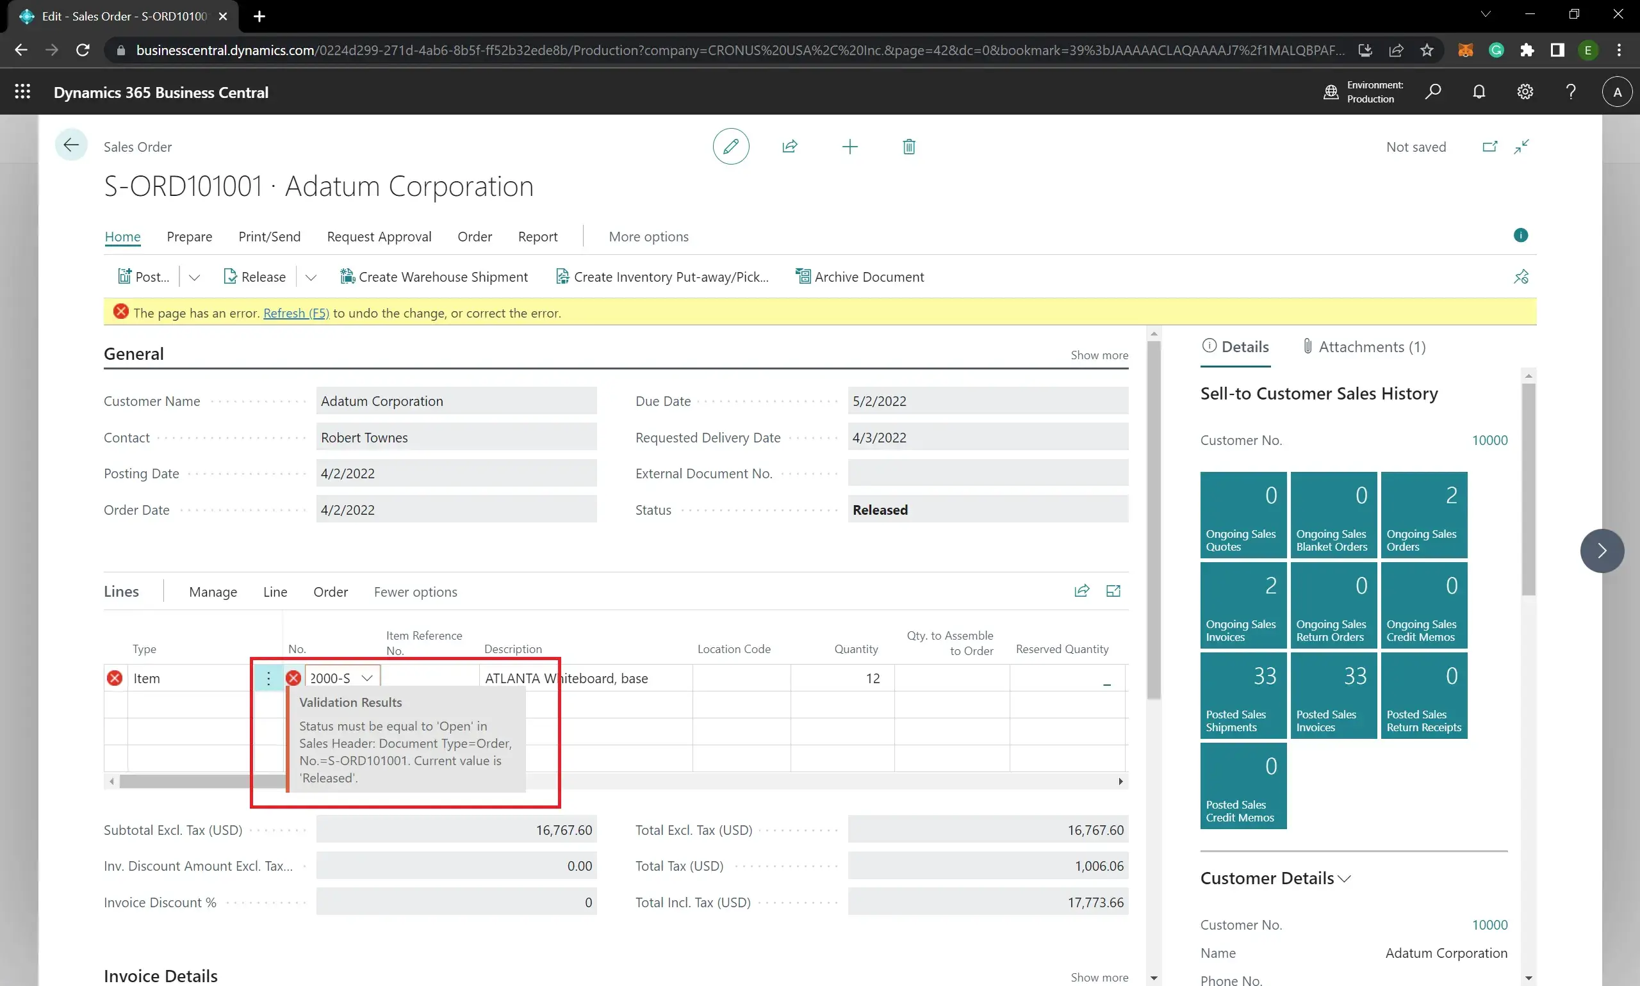Open Customer No. 10000 link in Sales History
Screen dimensions: 1640x986
pyautogui.click(x=1489, y=440)
